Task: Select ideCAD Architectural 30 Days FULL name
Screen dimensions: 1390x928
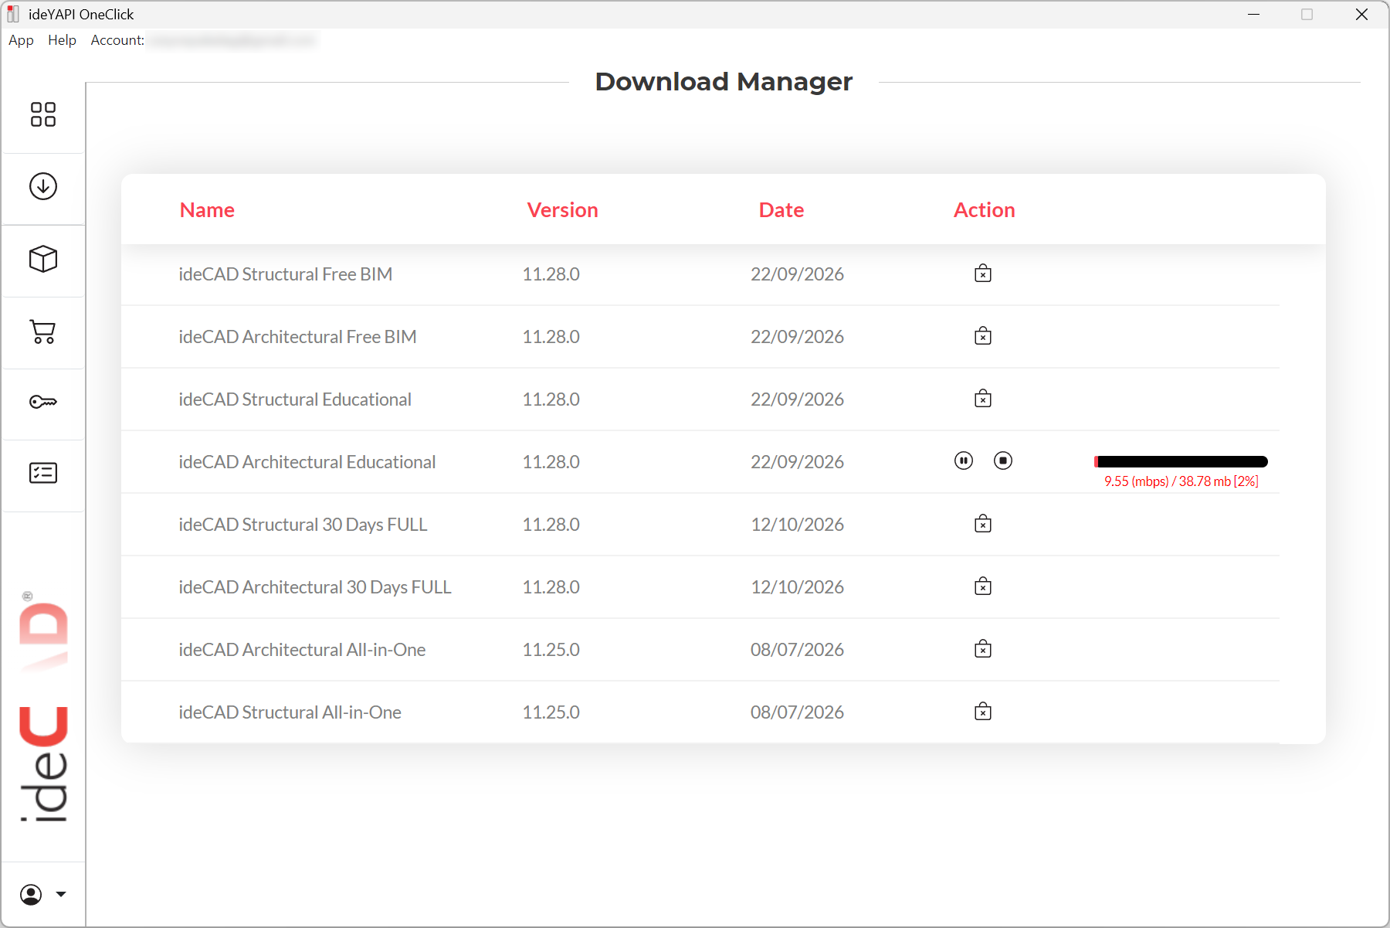Action: [315, 587]
